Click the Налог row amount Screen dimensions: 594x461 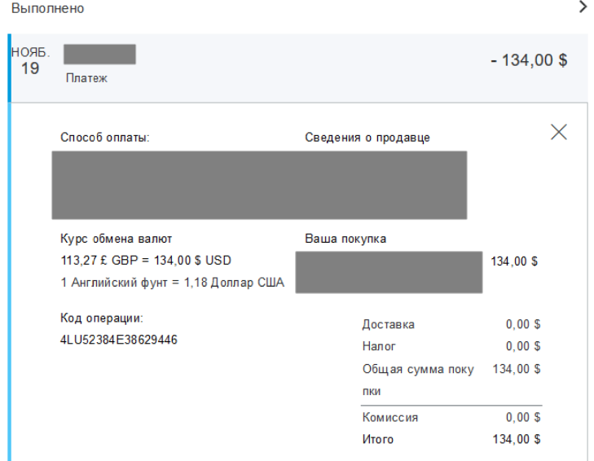click(523, 346)
